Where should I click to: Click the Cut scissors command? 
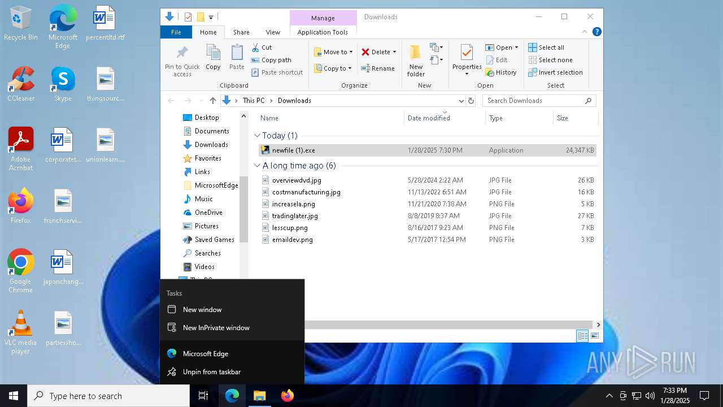coord(262,47)
